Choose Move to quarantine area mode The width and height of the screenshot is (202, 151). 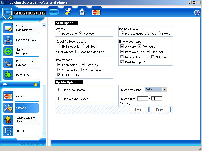122,33
